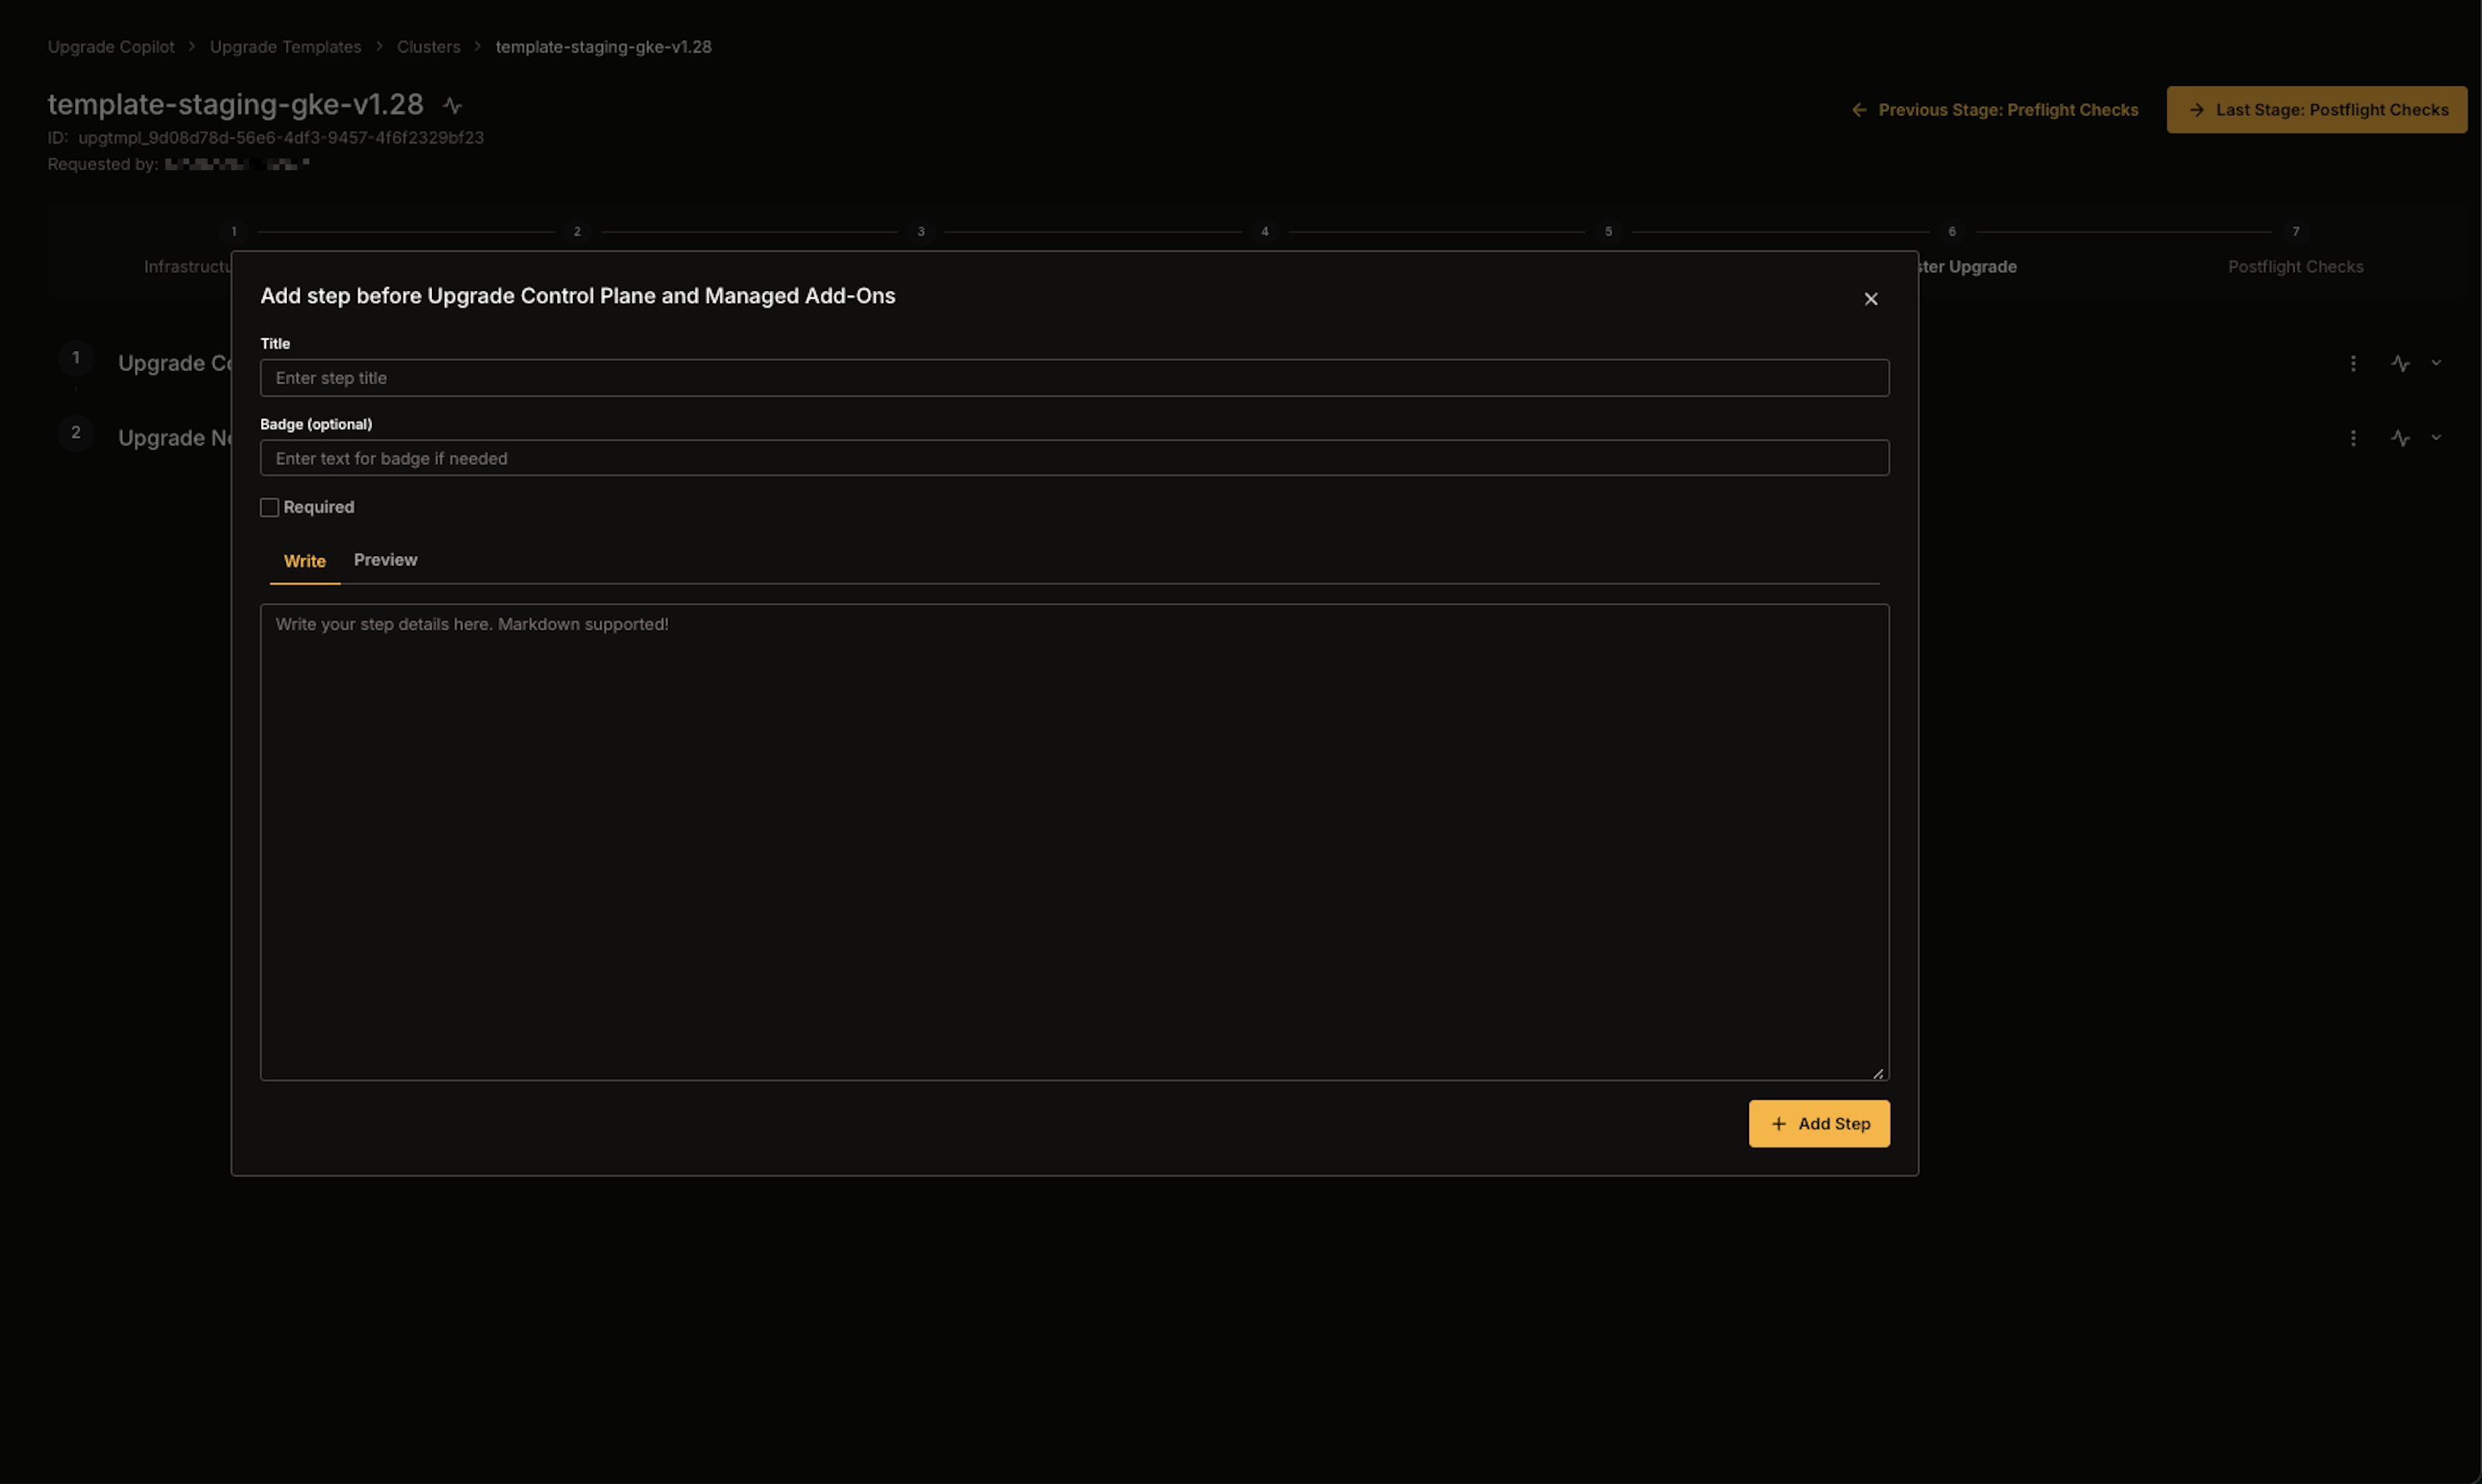Open the Last Stage: Postflight Checks button
The width and height of the screenshot is (2482, 1484).
point(2317,109)
